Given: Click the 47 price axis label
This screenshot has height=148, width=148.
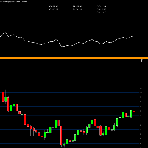Looking at the screenshot, I should (141, 144).
